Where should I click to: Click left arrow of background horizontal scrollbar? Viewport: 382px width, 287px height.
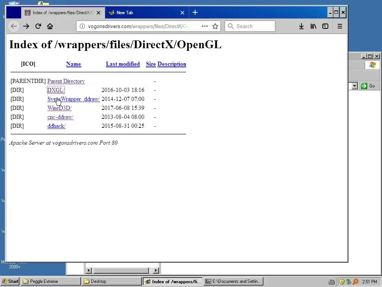pos(89,271)
